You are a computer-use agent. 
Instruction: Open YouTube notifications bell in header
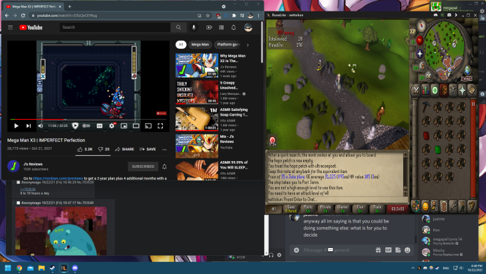click(234, 27)
